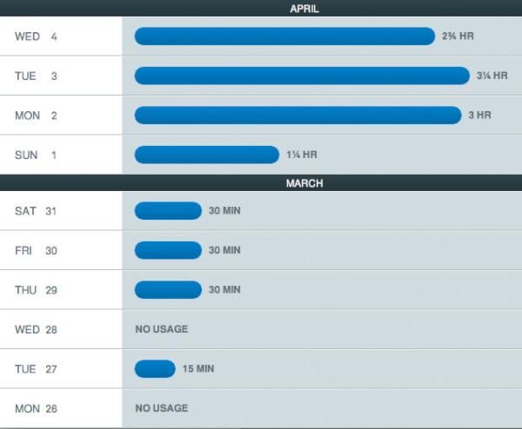522x429 pixels.
Task: Select the THU 29 day label
Action: pyautogui.click(x=36, y=290)
